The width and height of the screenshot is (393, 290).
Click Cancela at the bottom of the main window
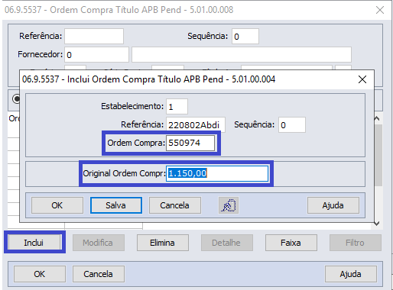[99, 274]
